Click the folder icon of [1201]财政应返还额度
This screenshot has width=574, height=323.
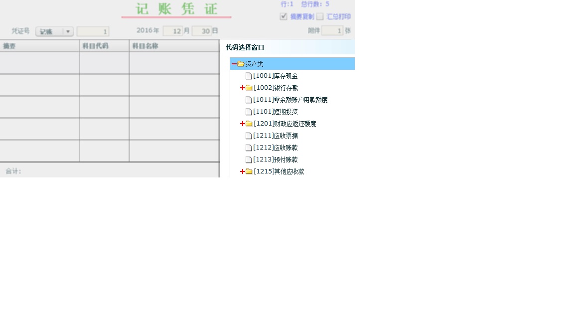249,124
